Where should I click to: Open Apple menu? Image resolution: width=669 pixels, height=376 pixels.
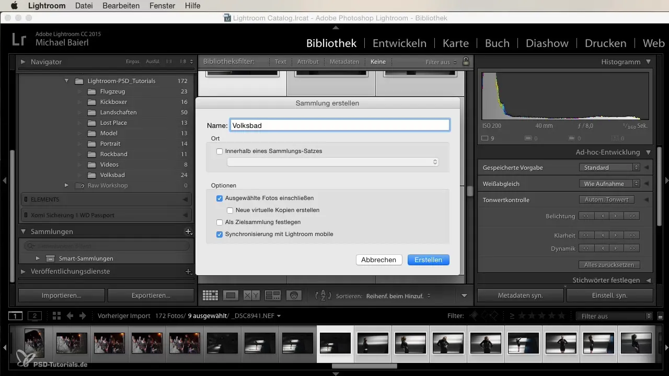pos(14,6)
